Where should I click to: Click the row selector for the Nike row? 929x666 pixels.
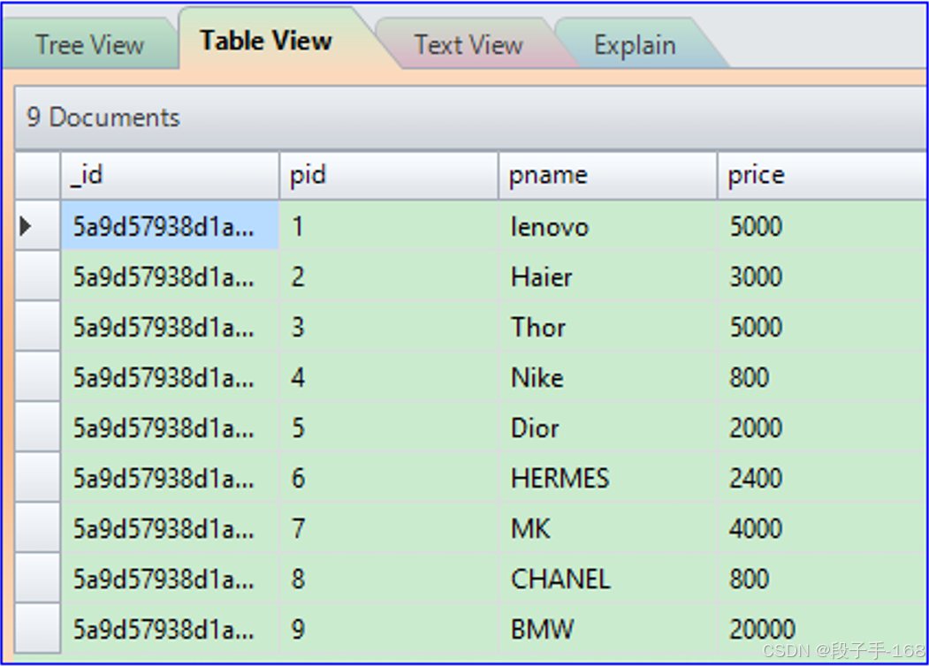37,376
